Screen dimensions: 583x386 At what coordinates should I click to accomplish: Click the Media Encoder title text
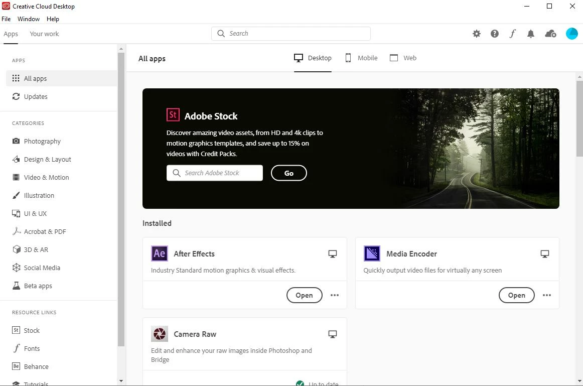(411, 254)
